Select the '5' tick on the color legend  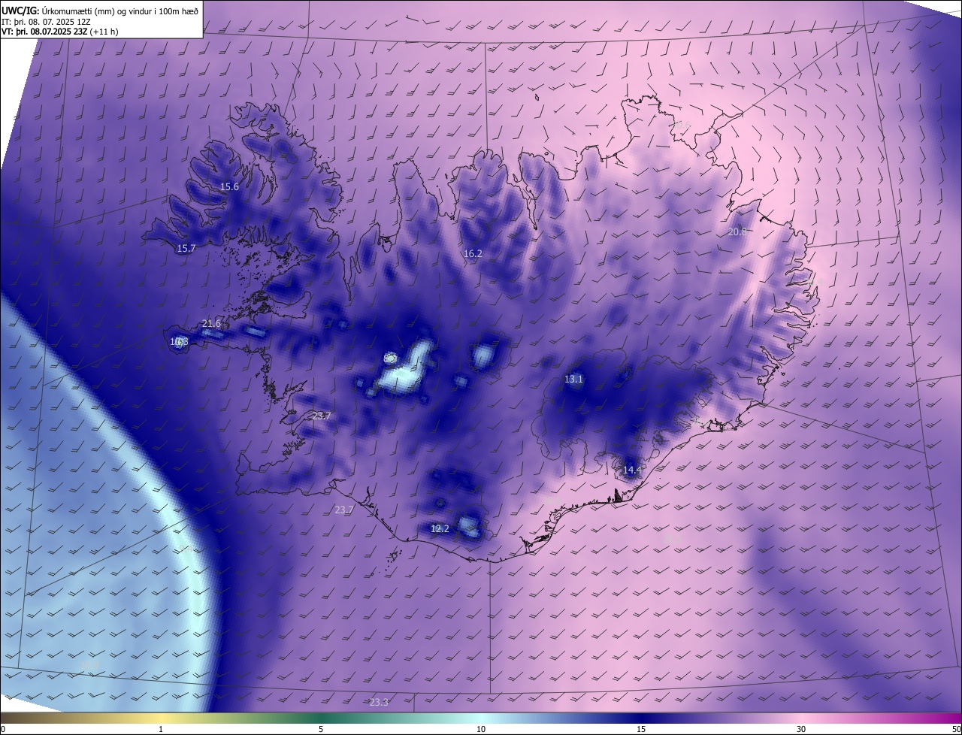(x=321, y=729)
